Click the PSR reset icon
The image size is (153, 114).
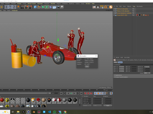[102, 7]
